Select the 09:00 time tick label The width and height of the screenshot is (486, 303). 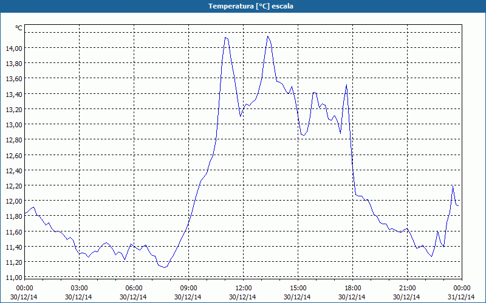(x=188, y=288)
